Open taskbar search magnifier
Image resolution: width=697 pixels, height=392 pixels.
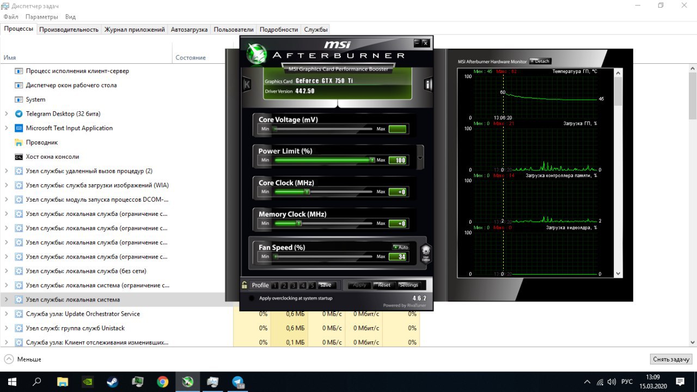tap(37, 382)
